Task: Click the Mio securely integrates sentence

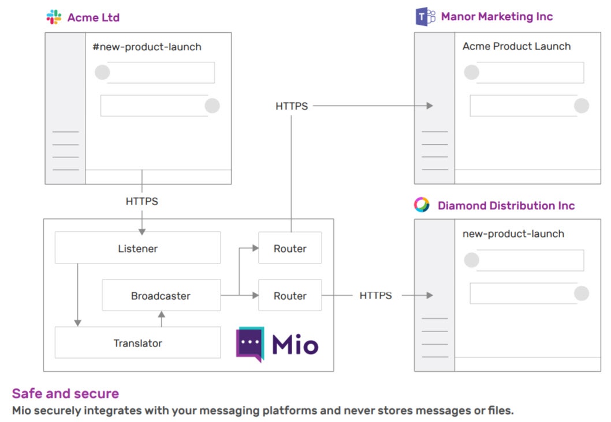Action: [263, 410]
